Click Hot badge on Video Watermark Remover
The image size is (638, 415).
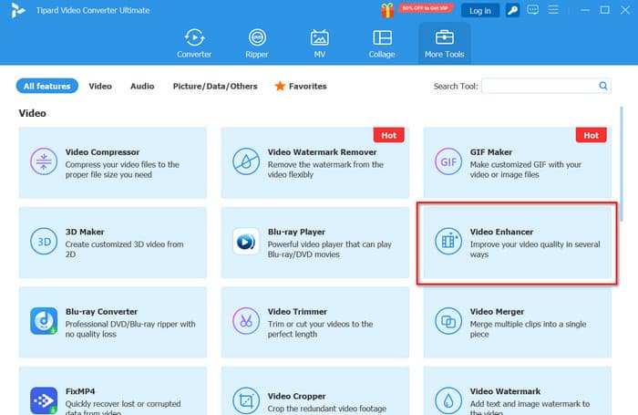[x=388, y=135]
